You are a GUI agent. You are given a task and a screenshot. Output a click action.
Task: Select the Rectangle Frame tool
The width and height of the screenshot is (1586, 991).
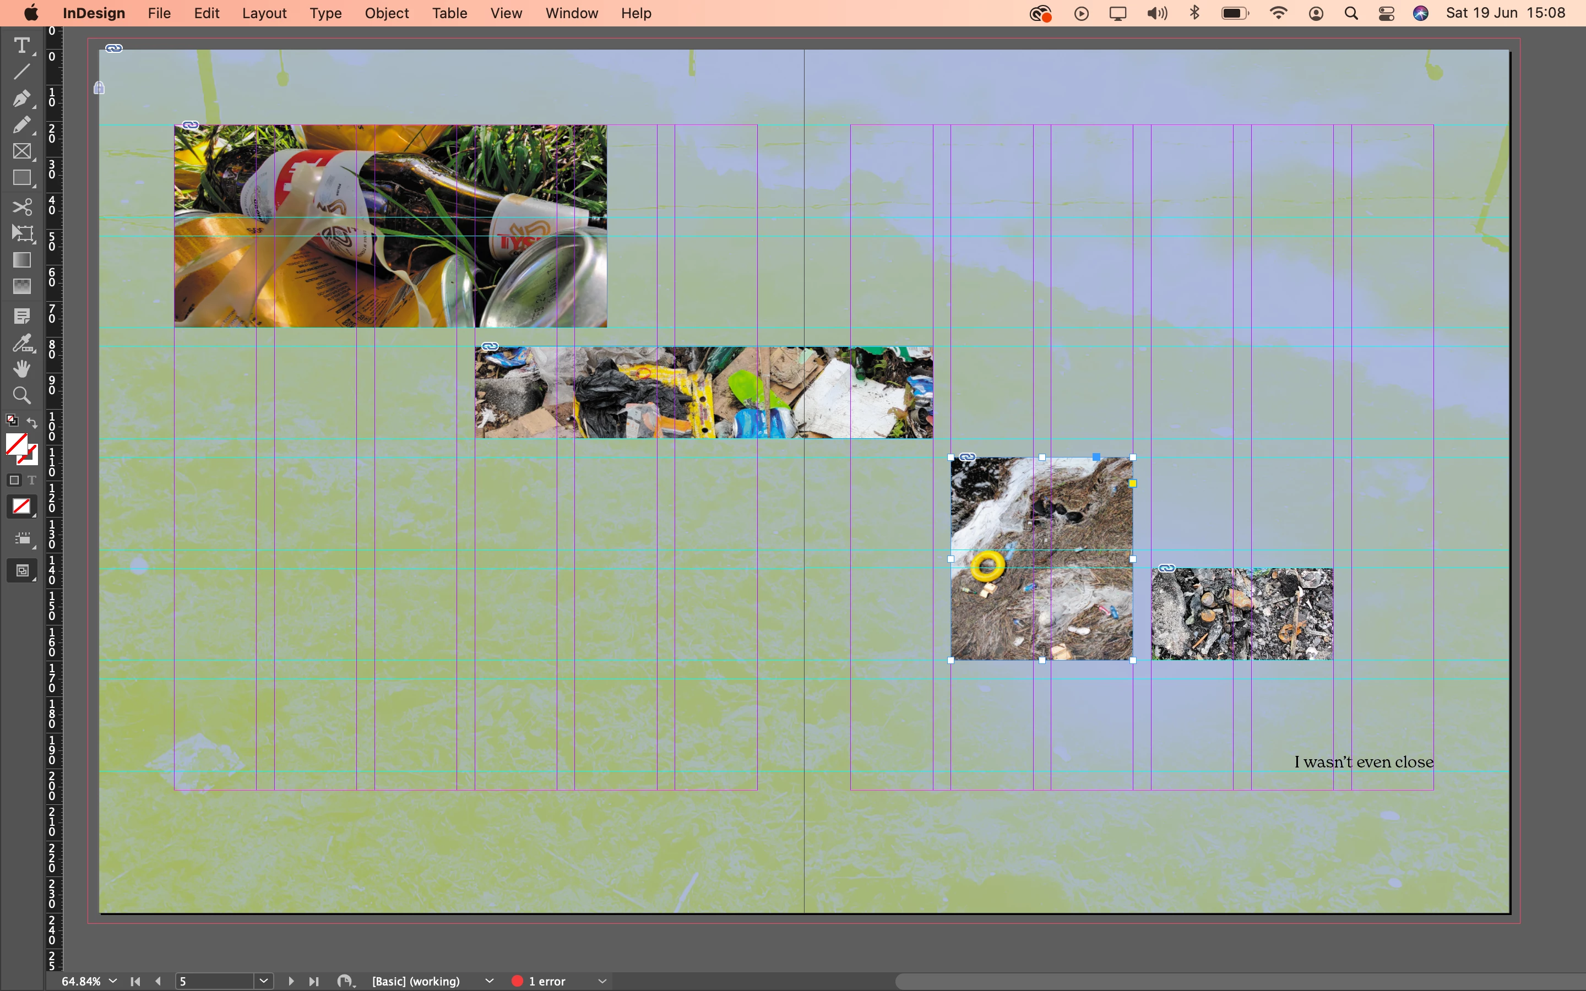pyautogui.click(x=21, y=151)
